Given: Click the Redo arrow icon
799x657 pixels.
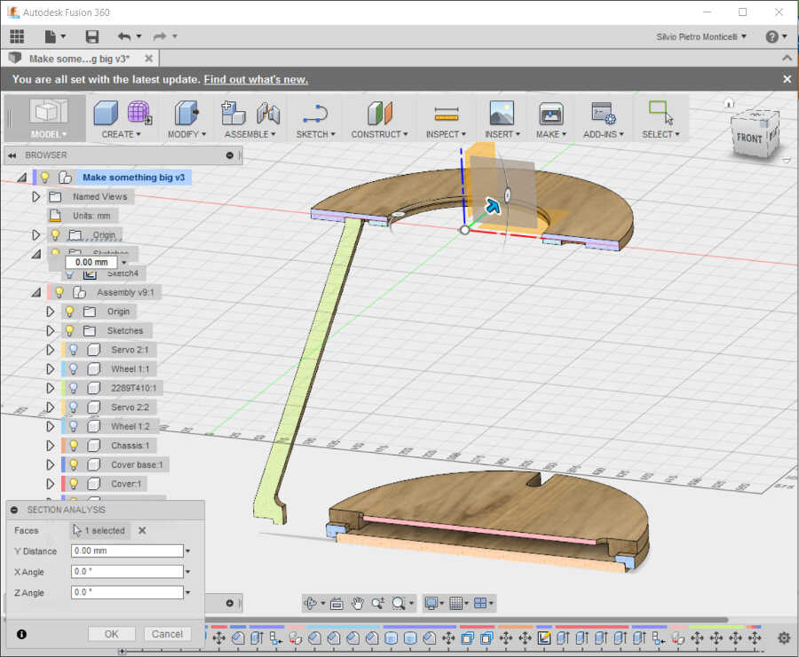Looking at the screenshot, I should (160, 36).
